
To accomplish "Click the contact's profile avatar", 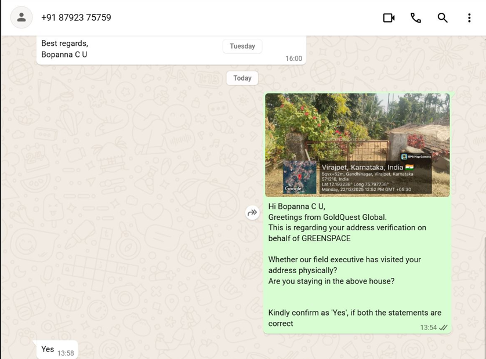I will 21,17.
